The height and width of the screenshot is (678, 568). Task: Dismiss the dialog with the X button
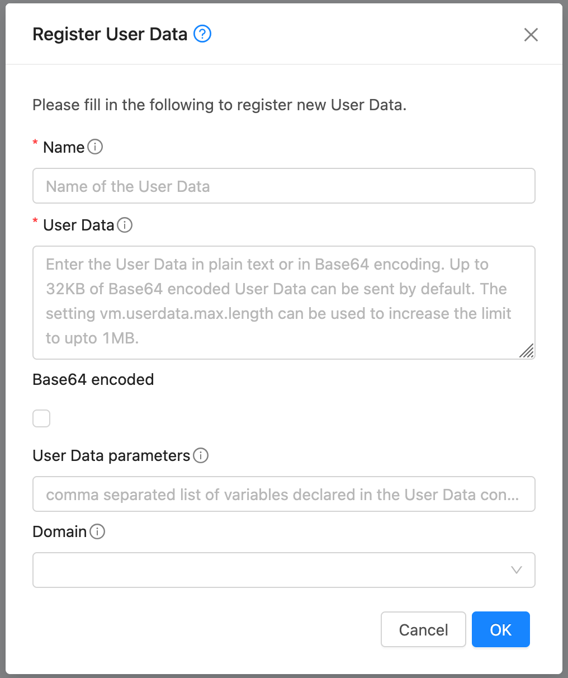[531, 34]
